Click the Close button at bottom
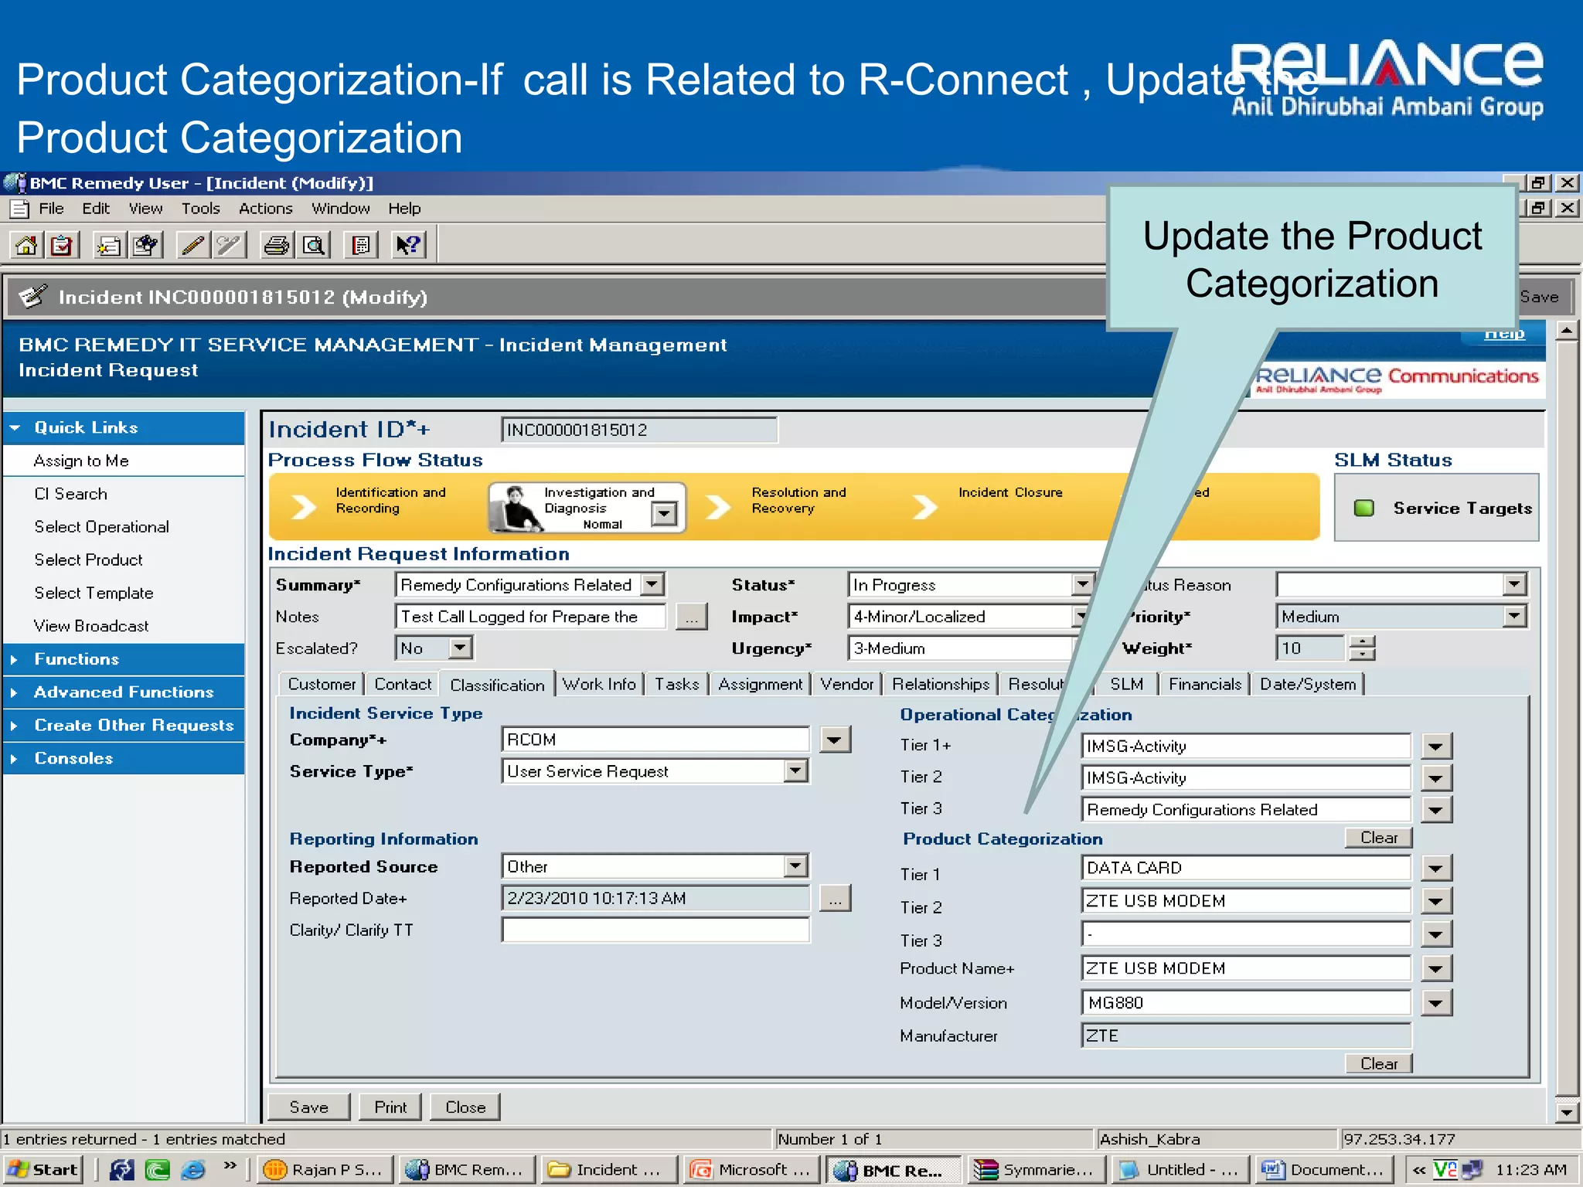 (465, 1107)
